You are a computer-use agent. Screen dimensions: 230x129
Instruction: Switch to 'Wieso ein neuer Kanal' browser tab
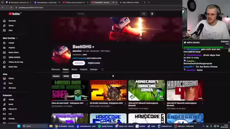point(75,3)
